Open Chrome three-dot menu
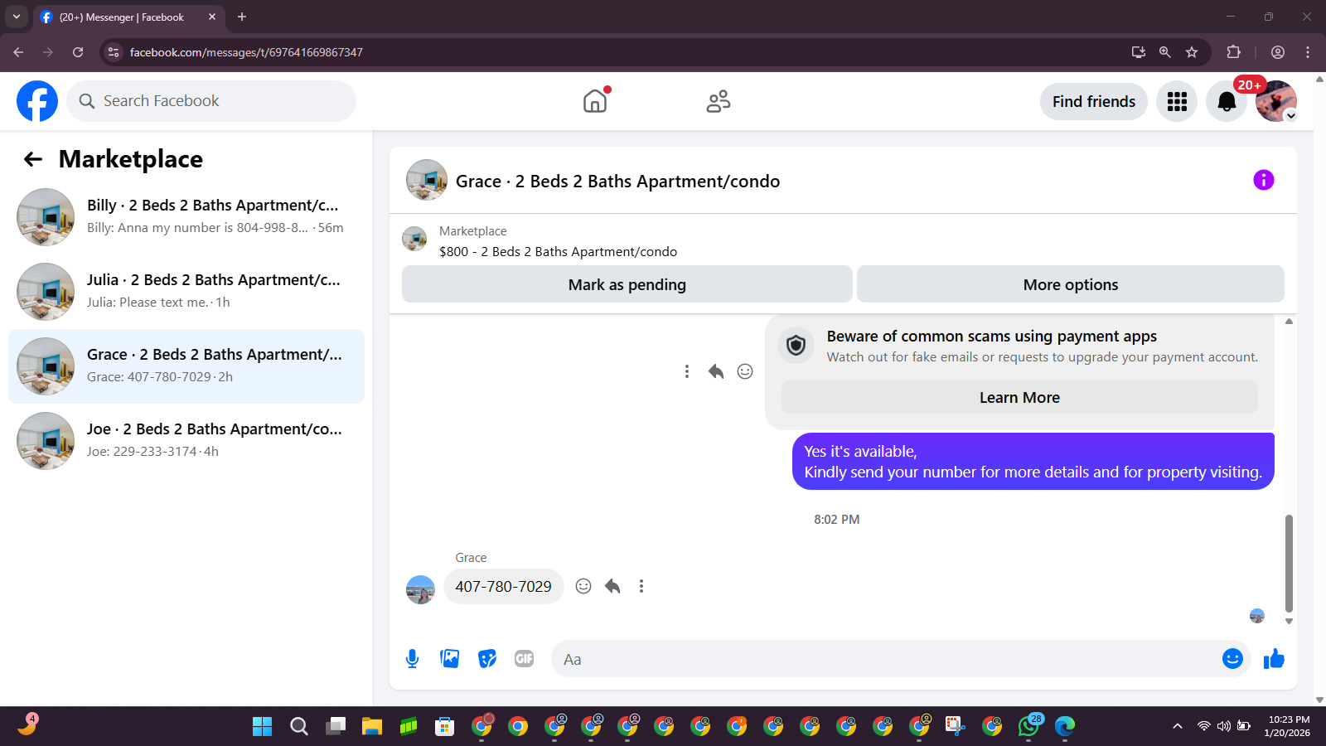 [x=1308, y=52]
